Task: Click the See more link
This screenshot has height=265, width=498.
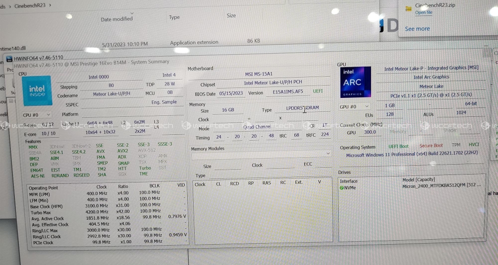Action: [x=417, y=29]
